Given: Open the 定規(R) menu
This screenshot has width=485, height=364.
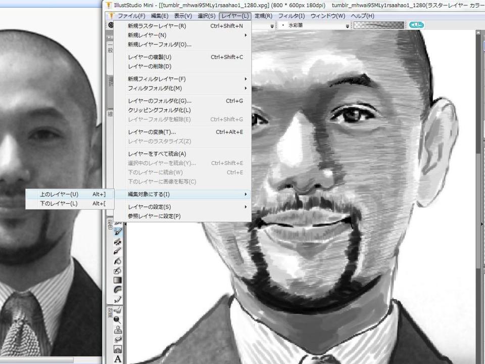Looking at the screenshot, I should pos(264,16).
